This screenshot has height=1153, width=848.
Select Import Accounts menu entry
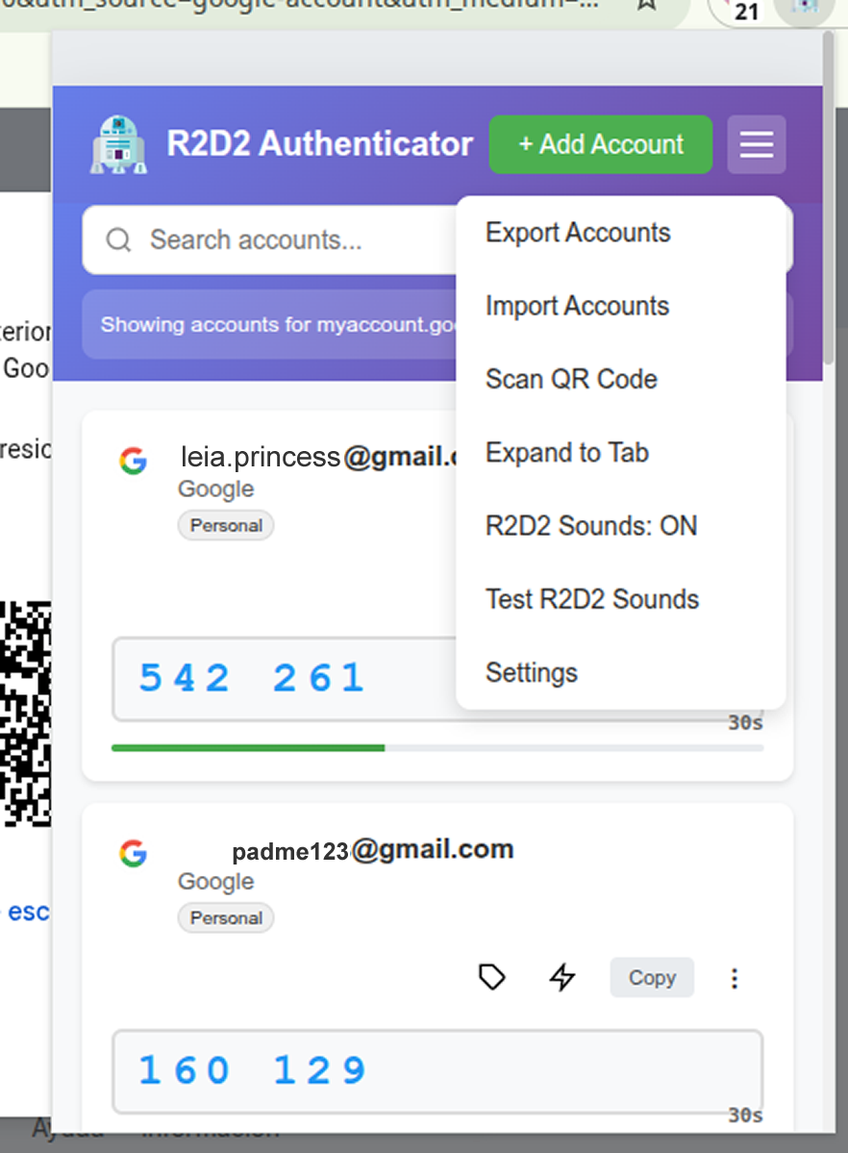tap(621, 306)
